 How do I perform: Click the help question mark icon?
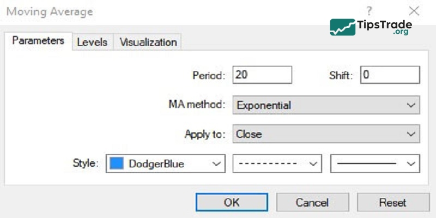[370, 11]
